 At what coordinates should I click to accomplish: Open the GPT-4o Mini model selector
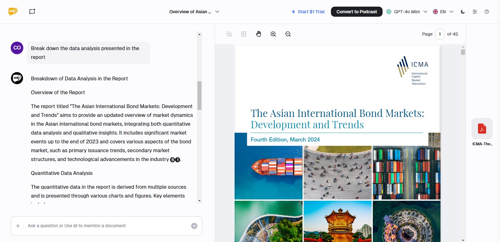[x=407, y=12]
